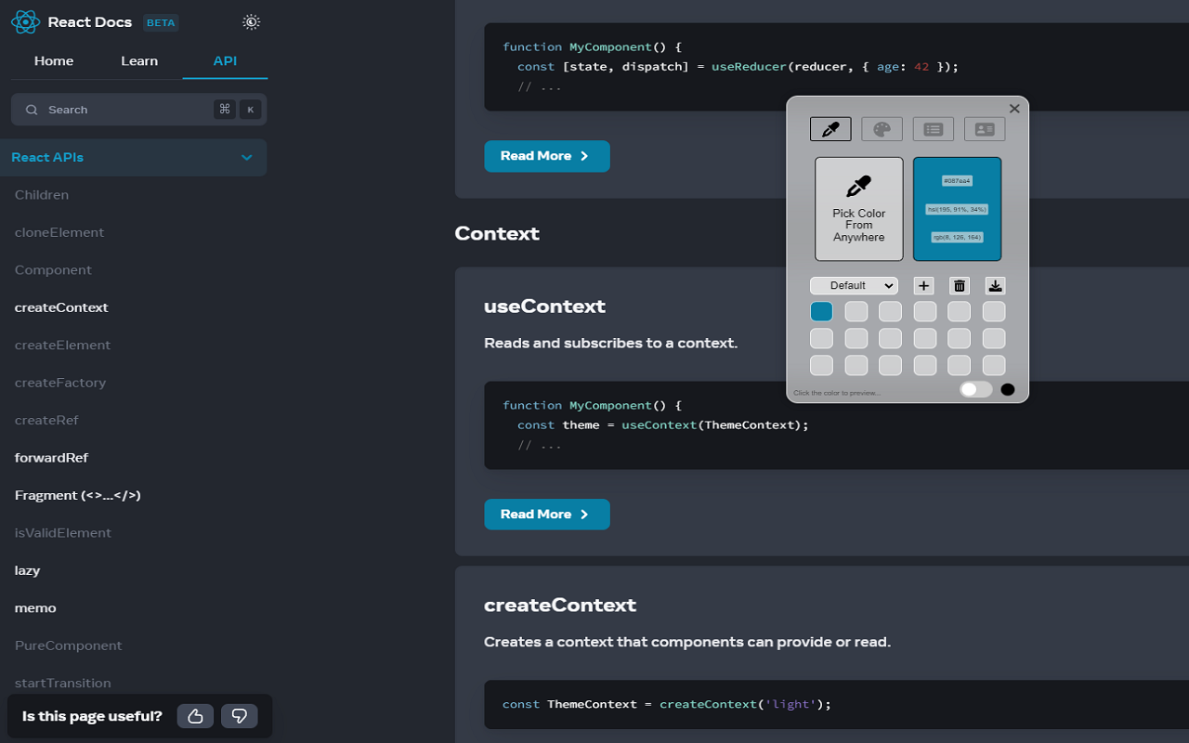The height and width of the screenshot is (743, 1189).
Task: Open the Learn tab
Action: [139, 60]
